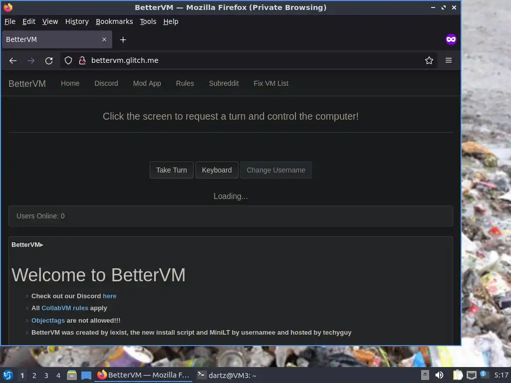The width and height of the screenshot is (511, 383).
Task: Open the CollabVM rules link
Action: (65, 308)
